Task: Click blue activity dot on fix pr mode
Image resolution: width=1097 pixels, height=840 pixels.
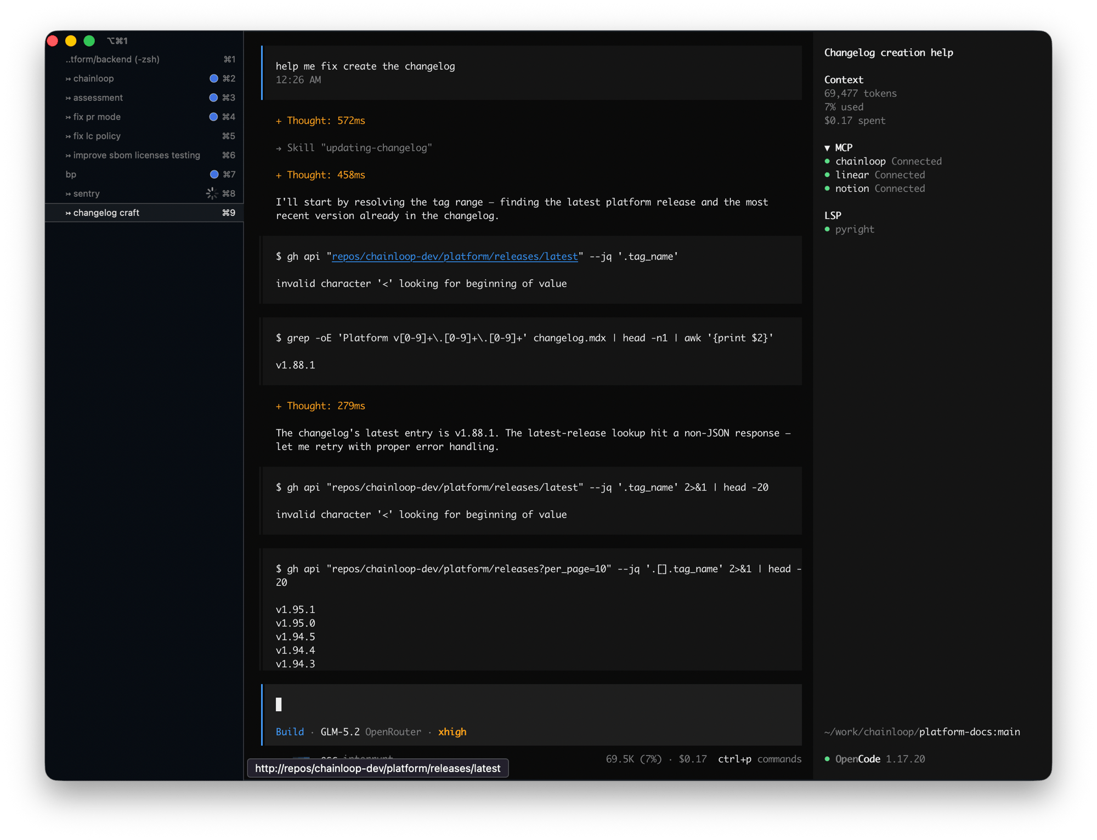Action: point(214,117)
